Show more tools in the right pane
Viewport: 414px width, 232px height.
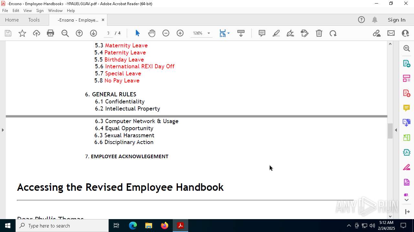click(x=407, y=200)
